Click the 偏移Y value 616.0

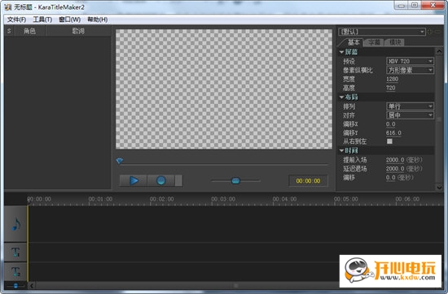coord(393,133)
